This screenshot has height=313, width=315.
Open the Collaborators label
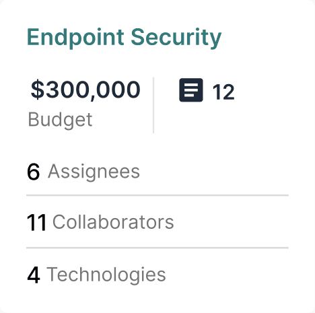coord(113,222)
